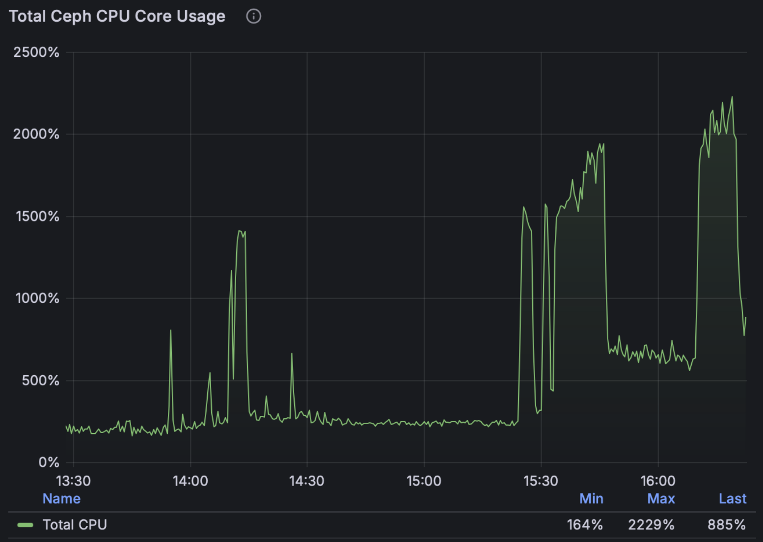Open the Total Ceph CPU Core Usage panel menu
This screenshot has height=542, width=763.
click(117, 16)
